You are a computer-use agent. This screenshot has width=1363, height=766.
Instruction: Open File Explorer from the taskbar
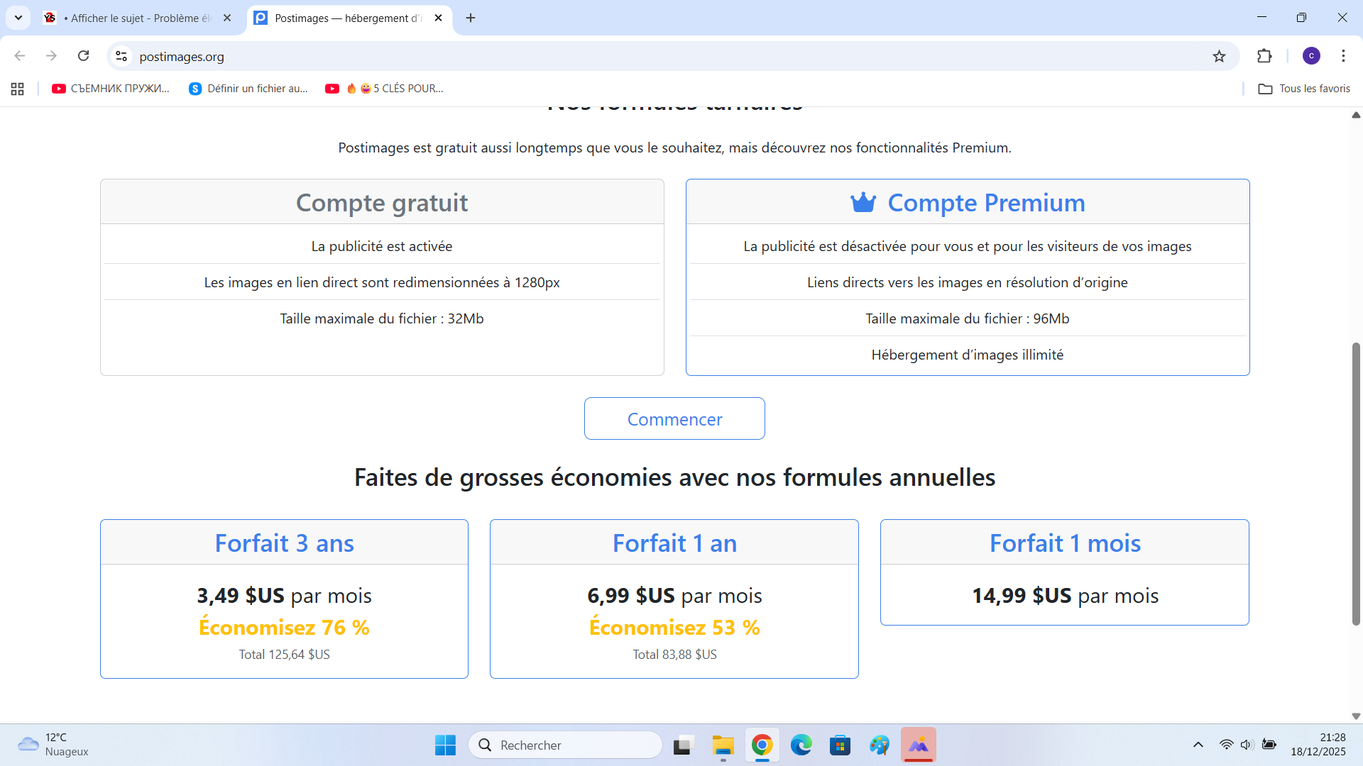tap(723, 745)
